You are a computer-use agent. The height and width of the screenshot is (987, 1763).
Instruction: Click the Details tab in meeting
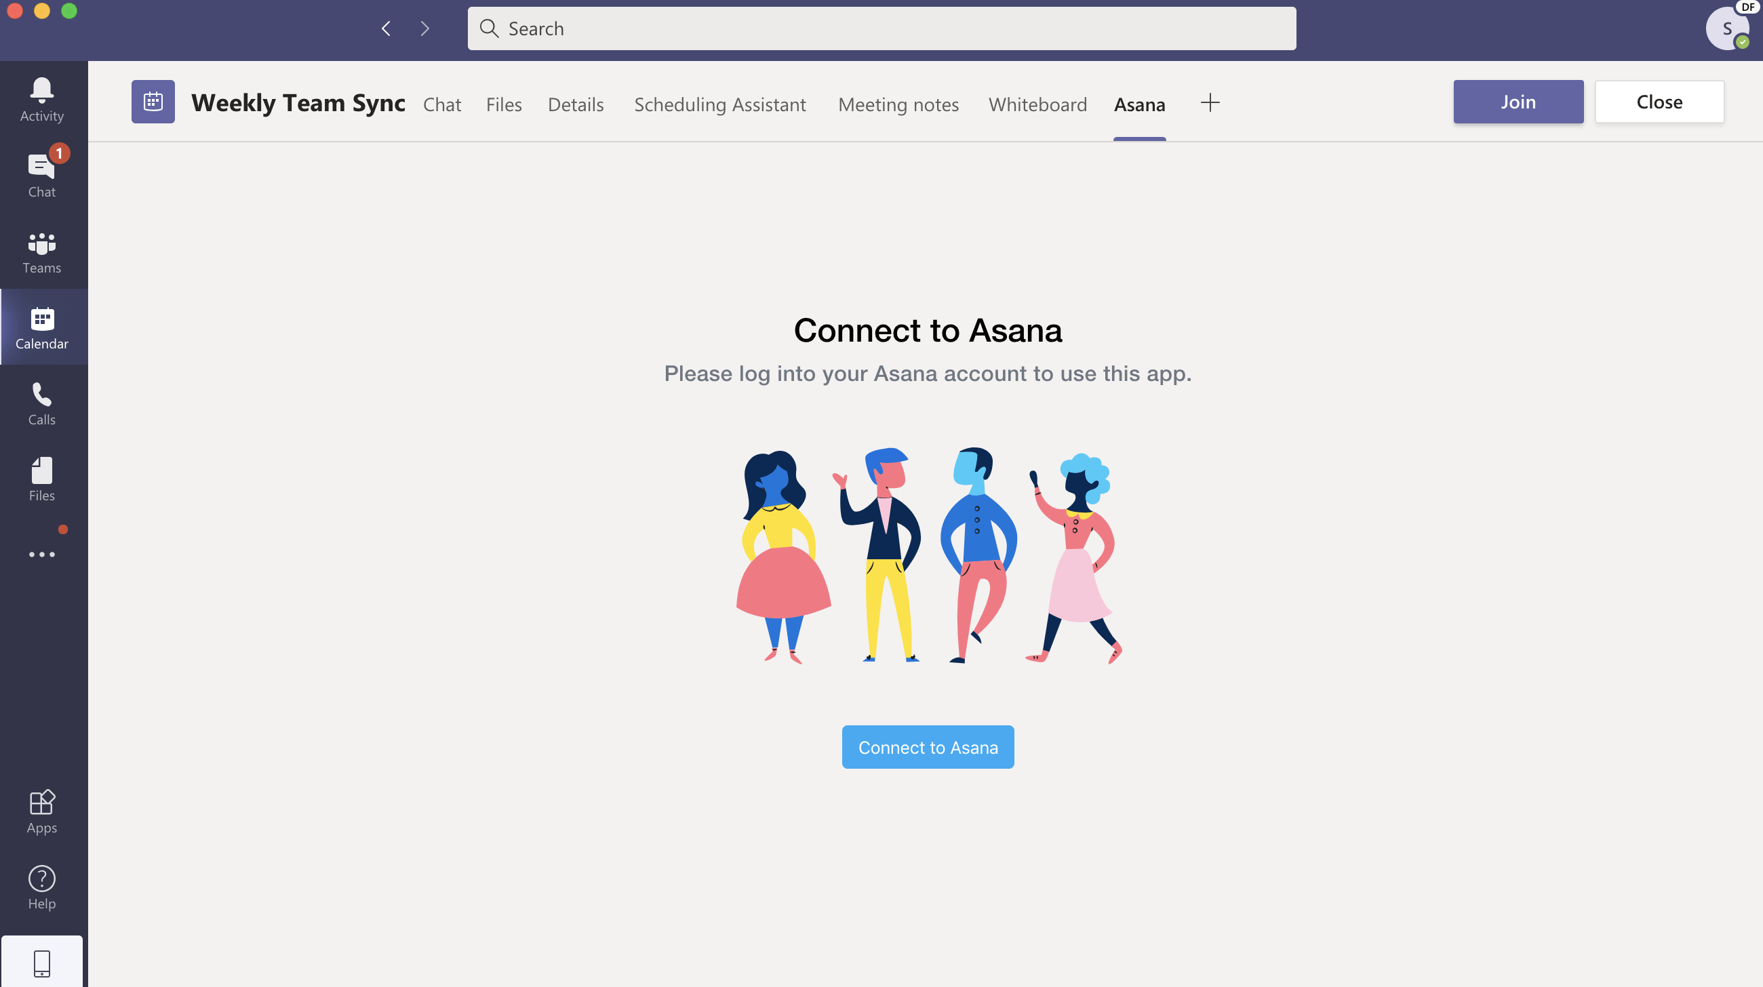575,103
